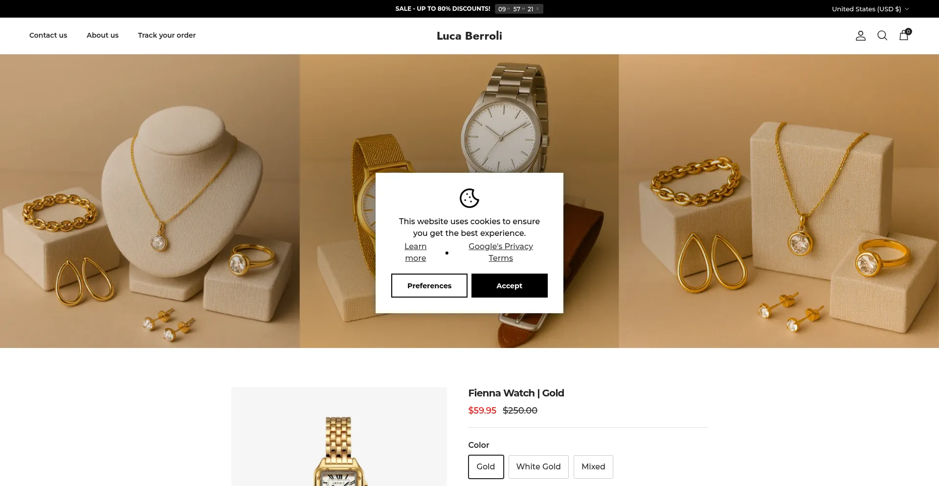Open Google's Privacy Terms link

[500, 252]
